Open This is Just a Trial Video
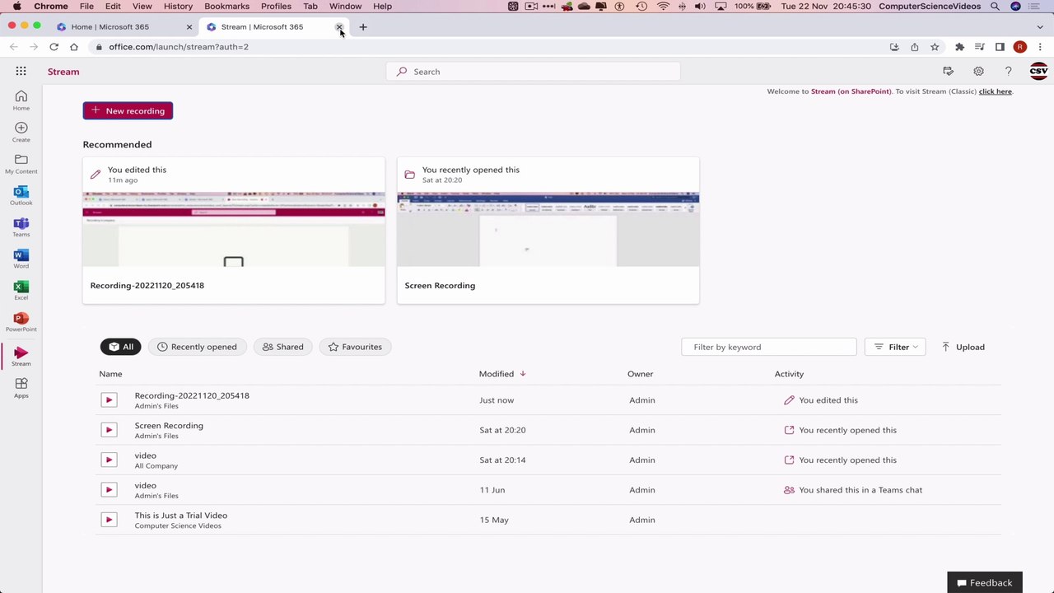Viewport: 1054px width, 593px height. coord(181,516)
